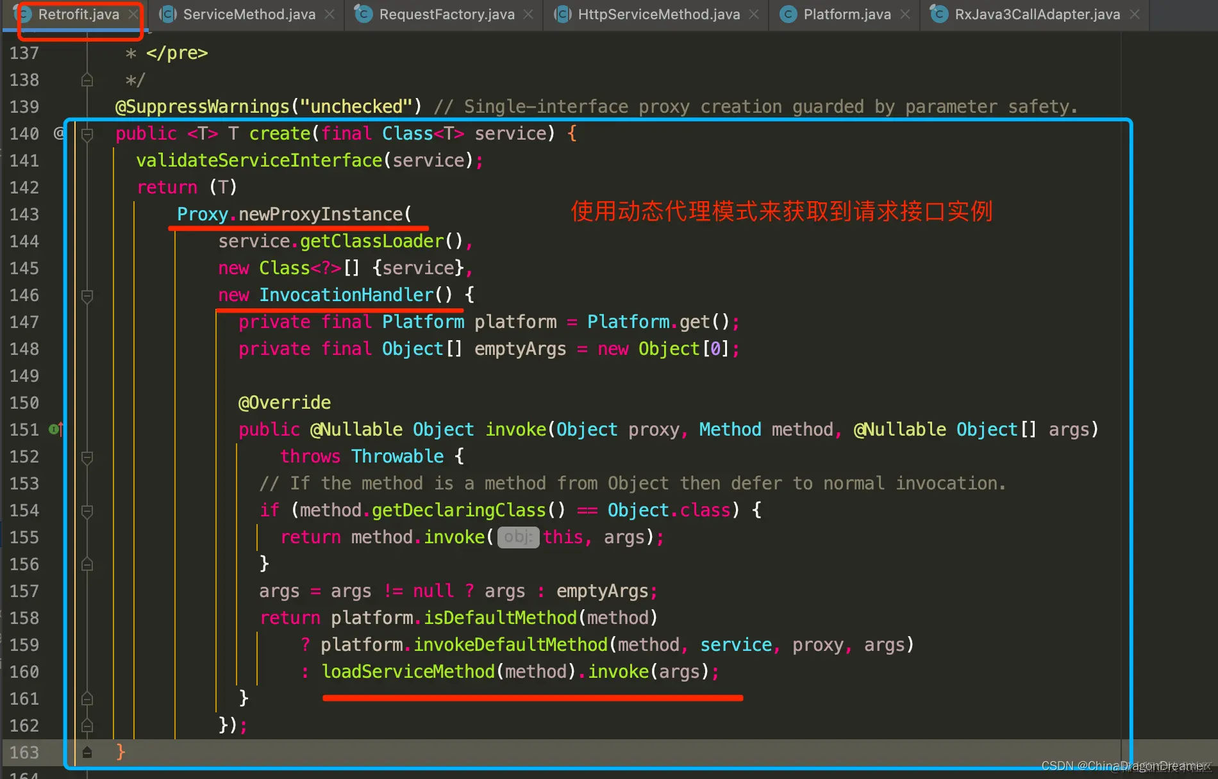Click the annotation gutter marker on line 140
Image resolution: width=1218 pixels, height=779 pixels.
tap(59, 133)
